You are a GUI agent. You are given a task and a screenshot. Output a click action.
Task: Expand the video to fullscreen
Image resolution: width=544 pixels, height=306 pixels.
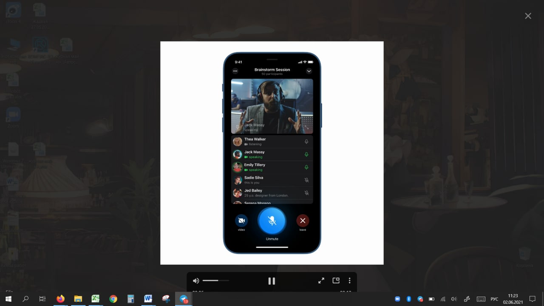pyautogui.click(x=321, y=280)
